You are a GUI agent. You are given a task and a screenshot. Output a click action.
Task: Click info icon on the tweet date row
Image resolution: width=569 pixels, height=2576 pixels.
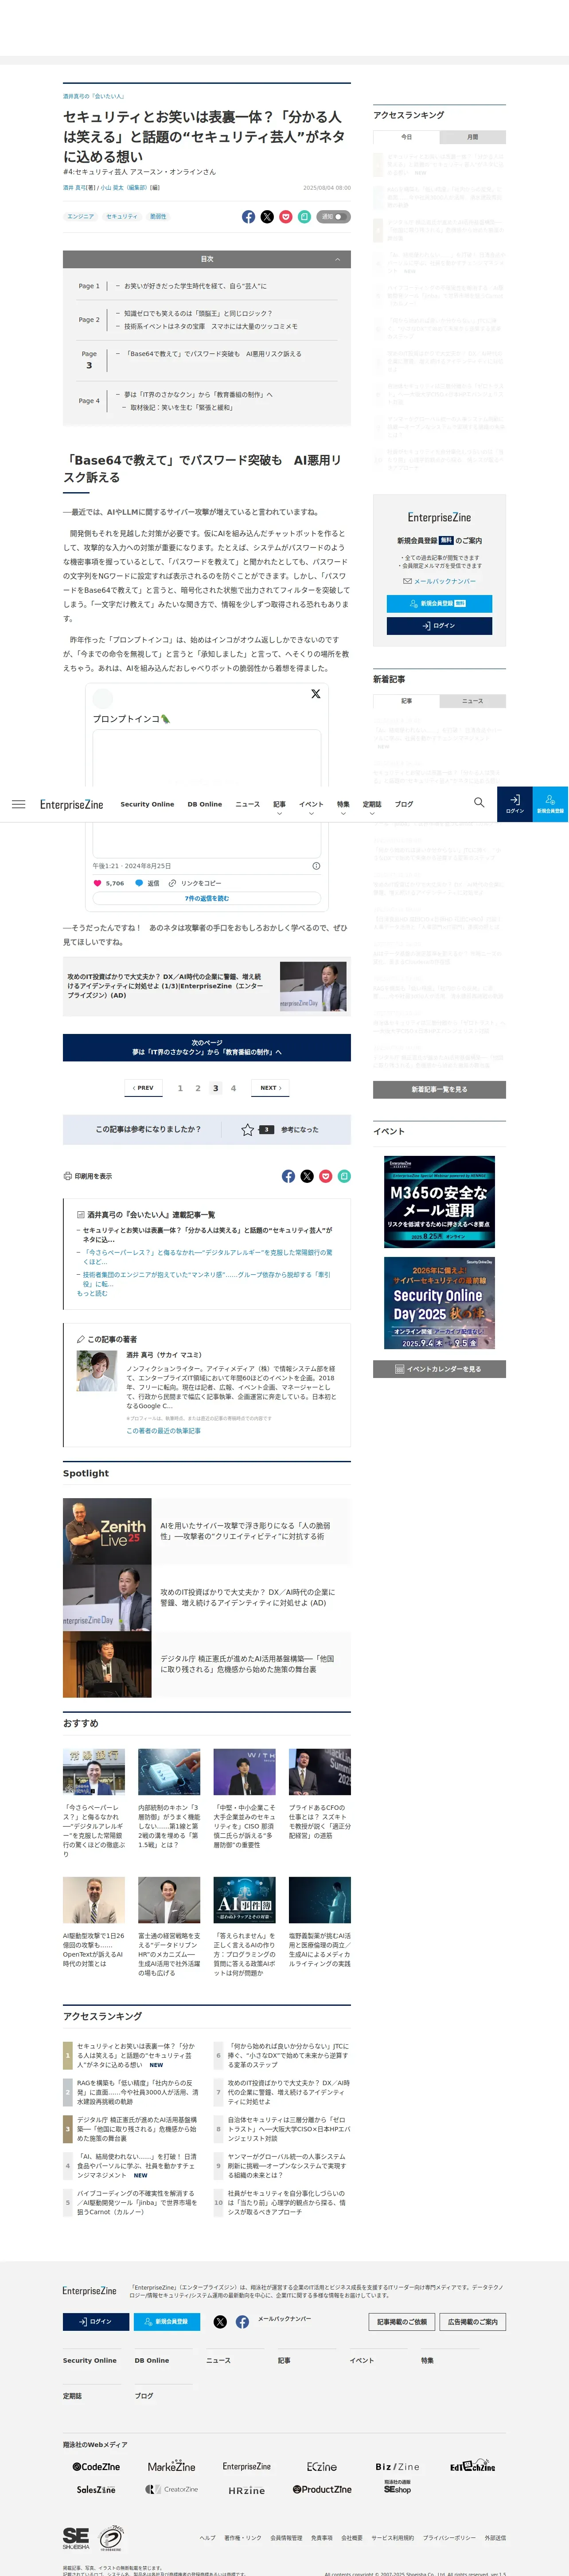click(x=316, y=866)
